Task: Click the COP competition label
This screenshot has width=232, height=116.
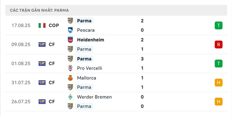Action: [x=54, y=26]
